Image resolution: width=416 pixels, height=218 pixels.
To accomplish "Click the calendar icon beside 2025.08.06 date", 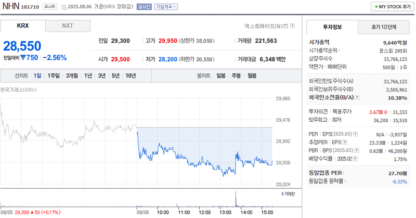I will (64, 7).
